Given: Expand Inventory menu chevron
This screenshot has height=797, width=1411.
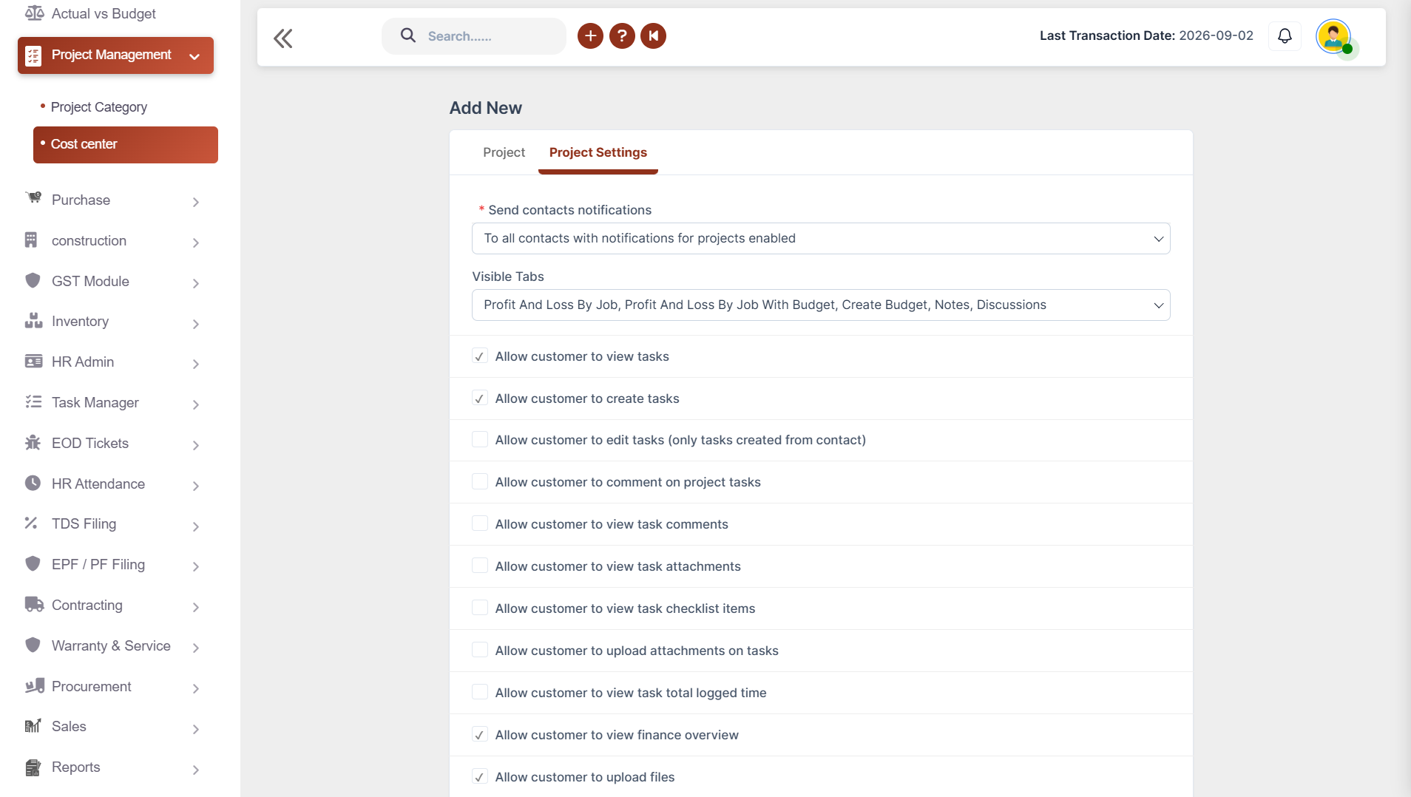Looking at the screenshot, I should 195,324.
